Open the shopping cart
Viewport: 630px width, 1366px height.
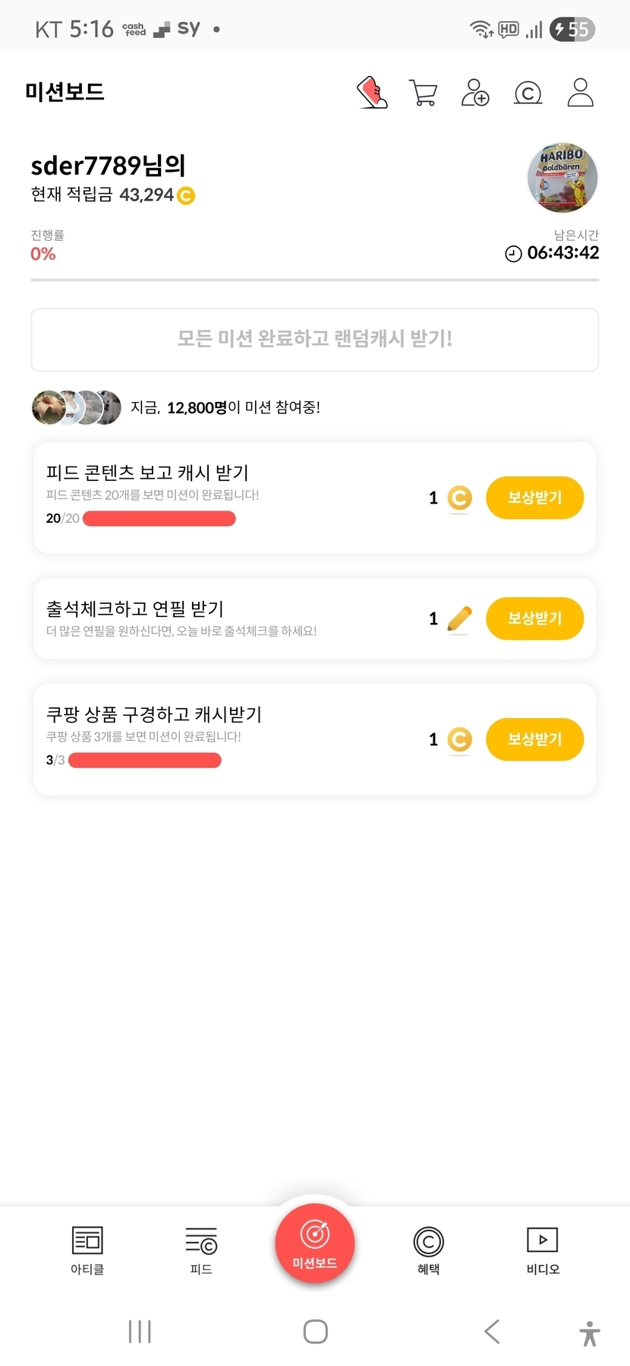click(423, 93)
